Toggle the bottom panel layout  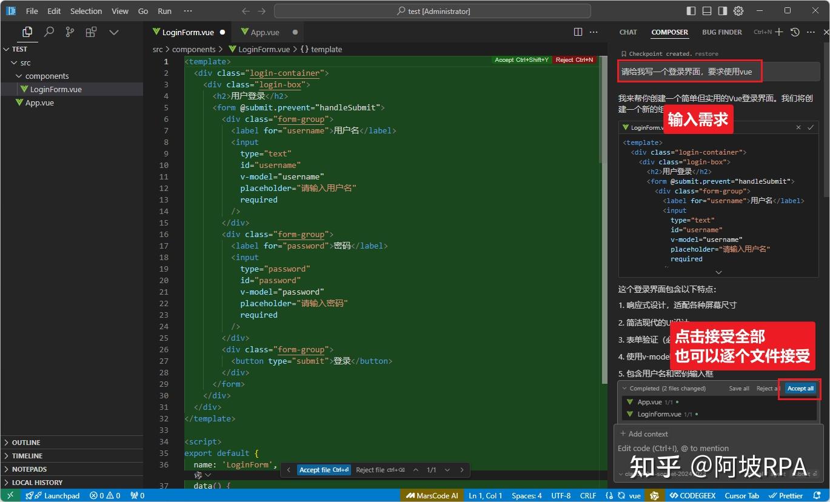point(707,11)
